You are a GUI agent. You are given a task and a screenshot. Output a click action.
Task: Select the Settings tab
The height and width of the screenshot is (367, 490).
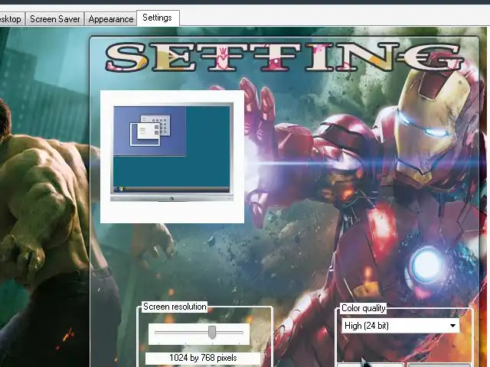pos(158,18)
